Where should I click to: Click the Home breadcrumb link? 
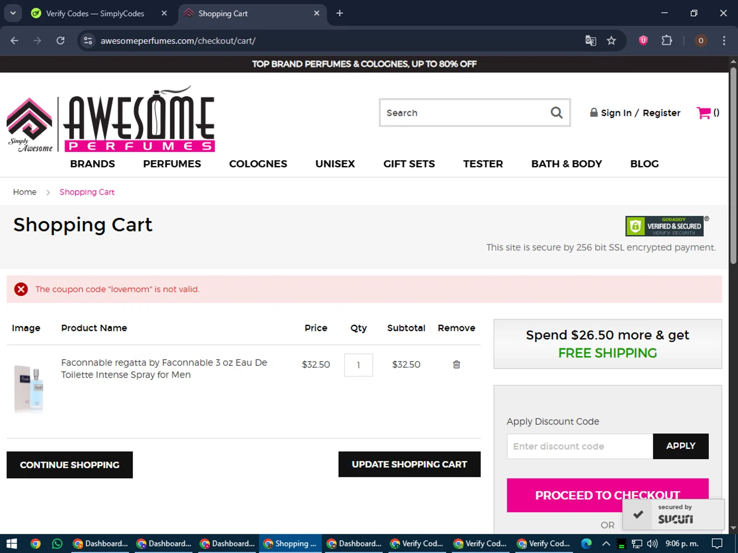[25, 192]
